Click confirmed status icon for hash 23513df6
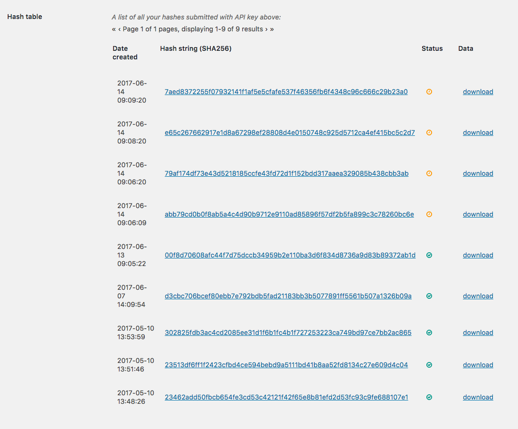Viewport: 518px width, 429px height. point(429,365)
